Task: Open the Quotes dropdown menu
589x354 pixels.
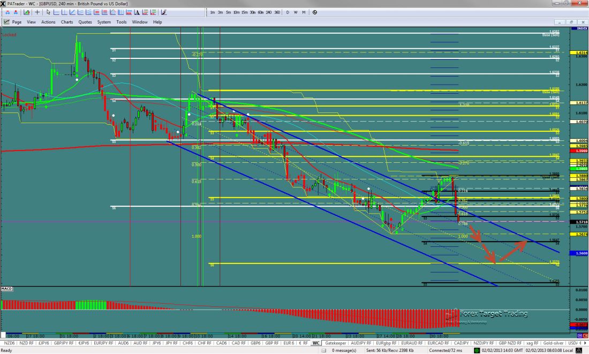Action: coord(85,22)
